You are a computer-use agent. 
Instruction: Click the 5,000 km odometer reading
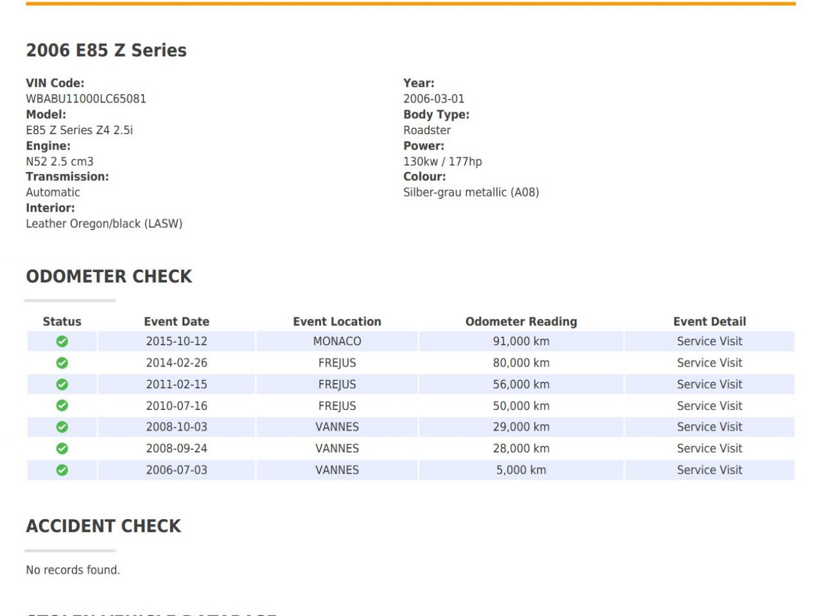tap(521, 470)
